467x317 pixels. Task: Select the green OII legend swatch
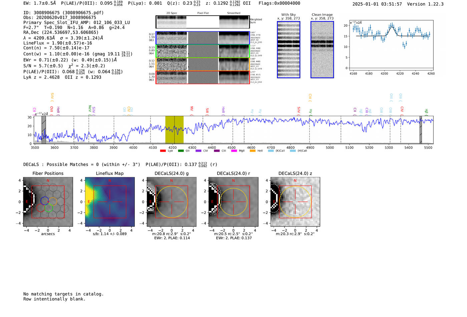[x=181, y=151]
